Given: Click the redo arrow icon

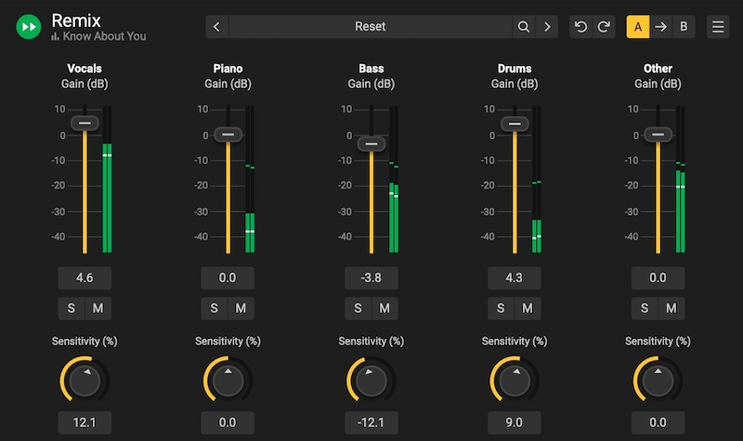Looking at the screenshot, I should (604, 27).
